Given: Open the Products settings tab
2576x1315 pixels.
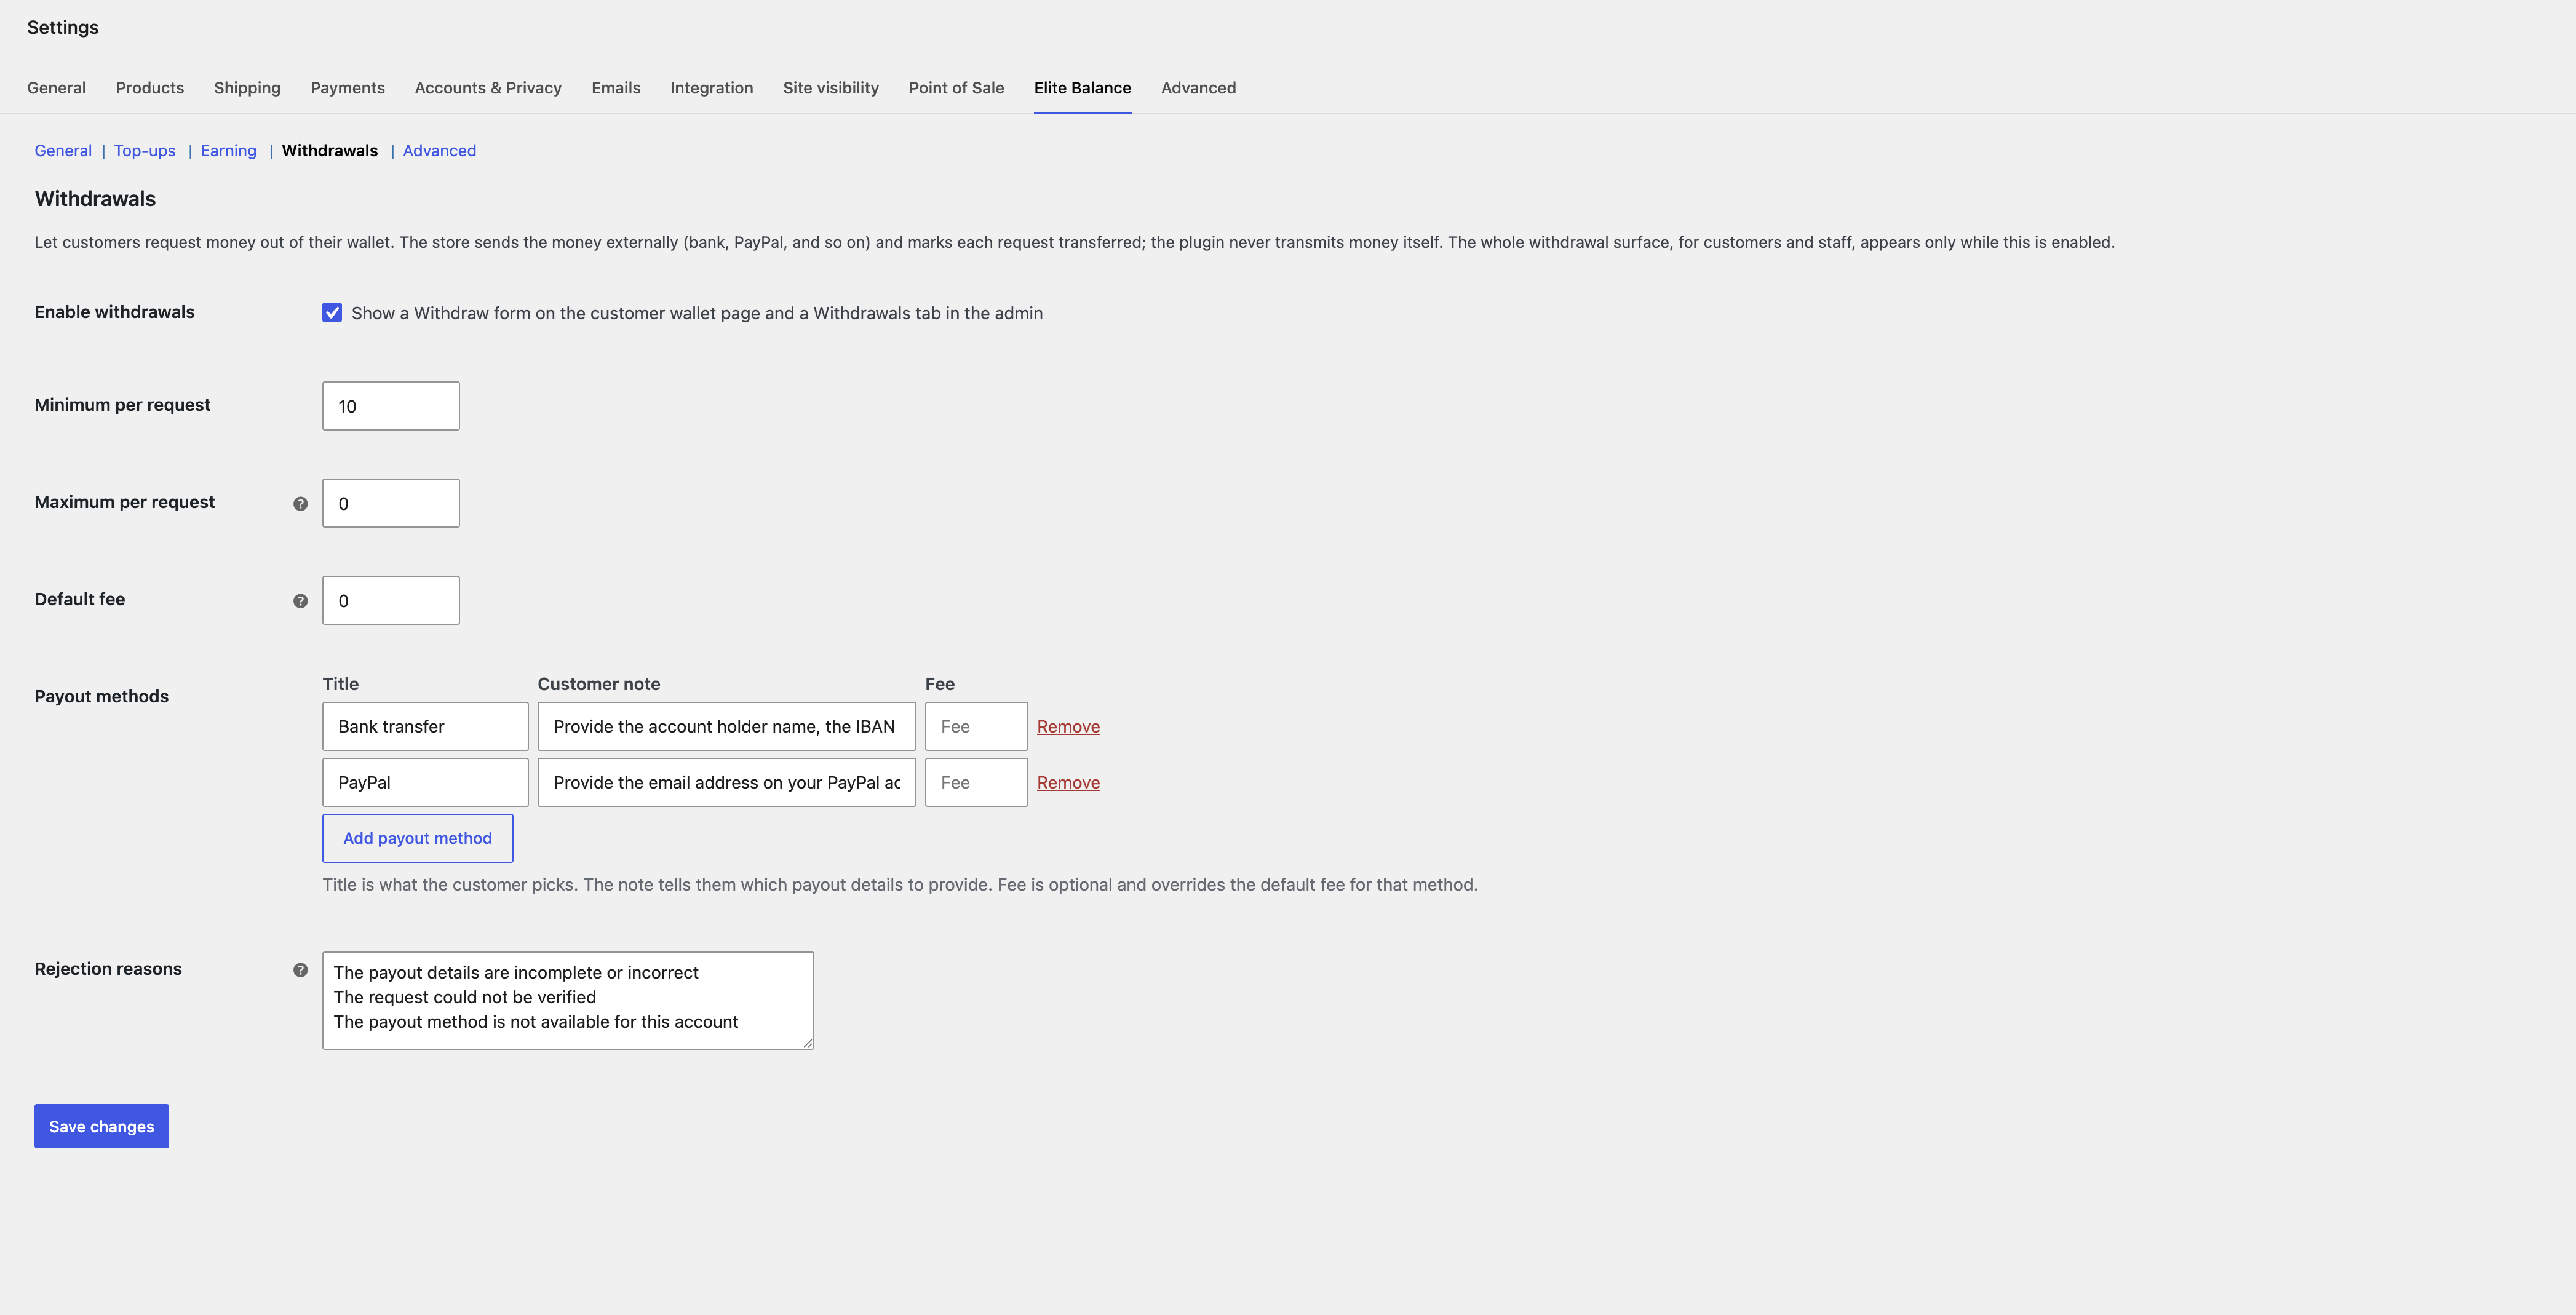Looking at the screenshot, I should [150, 88].
